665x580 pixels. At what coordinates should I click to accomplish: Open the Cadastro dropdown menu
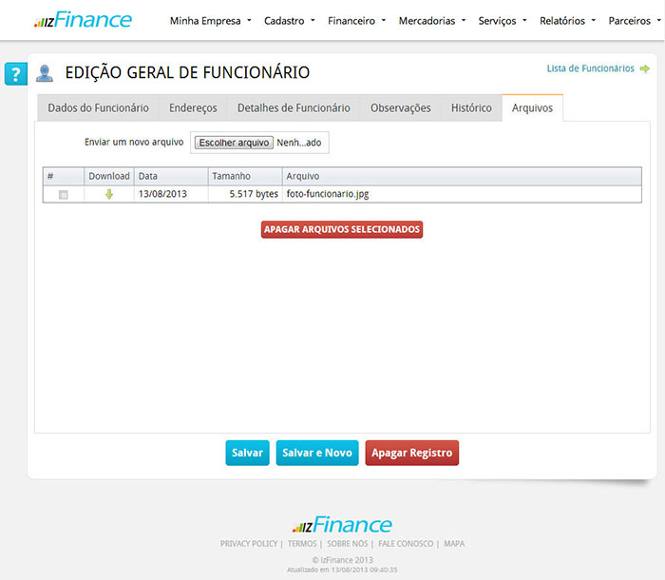point(290,21)
